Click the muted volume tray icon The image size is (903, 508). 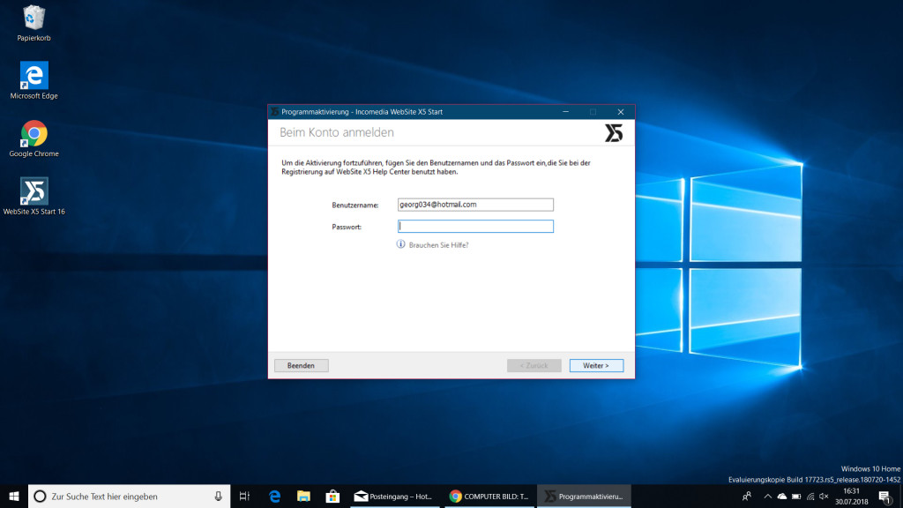(825, 496)
